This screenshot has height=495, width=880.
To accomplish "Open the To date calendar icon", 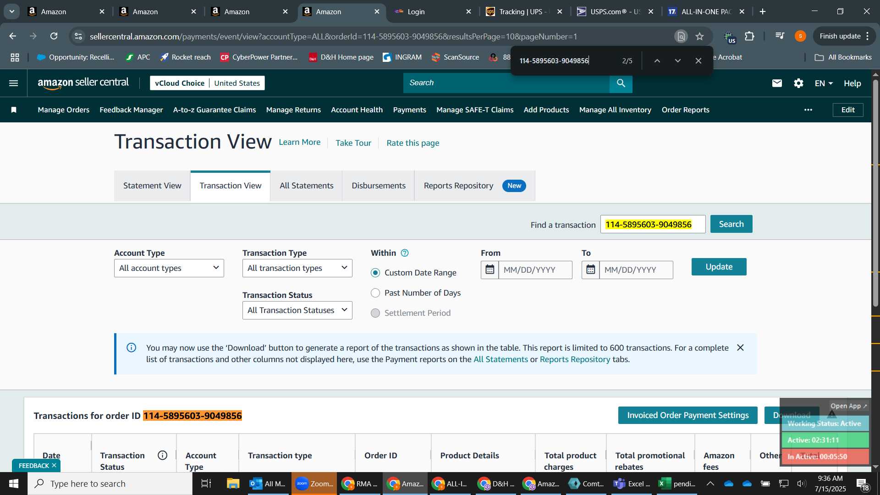I will pyautogui.click(x=590, y=269).
